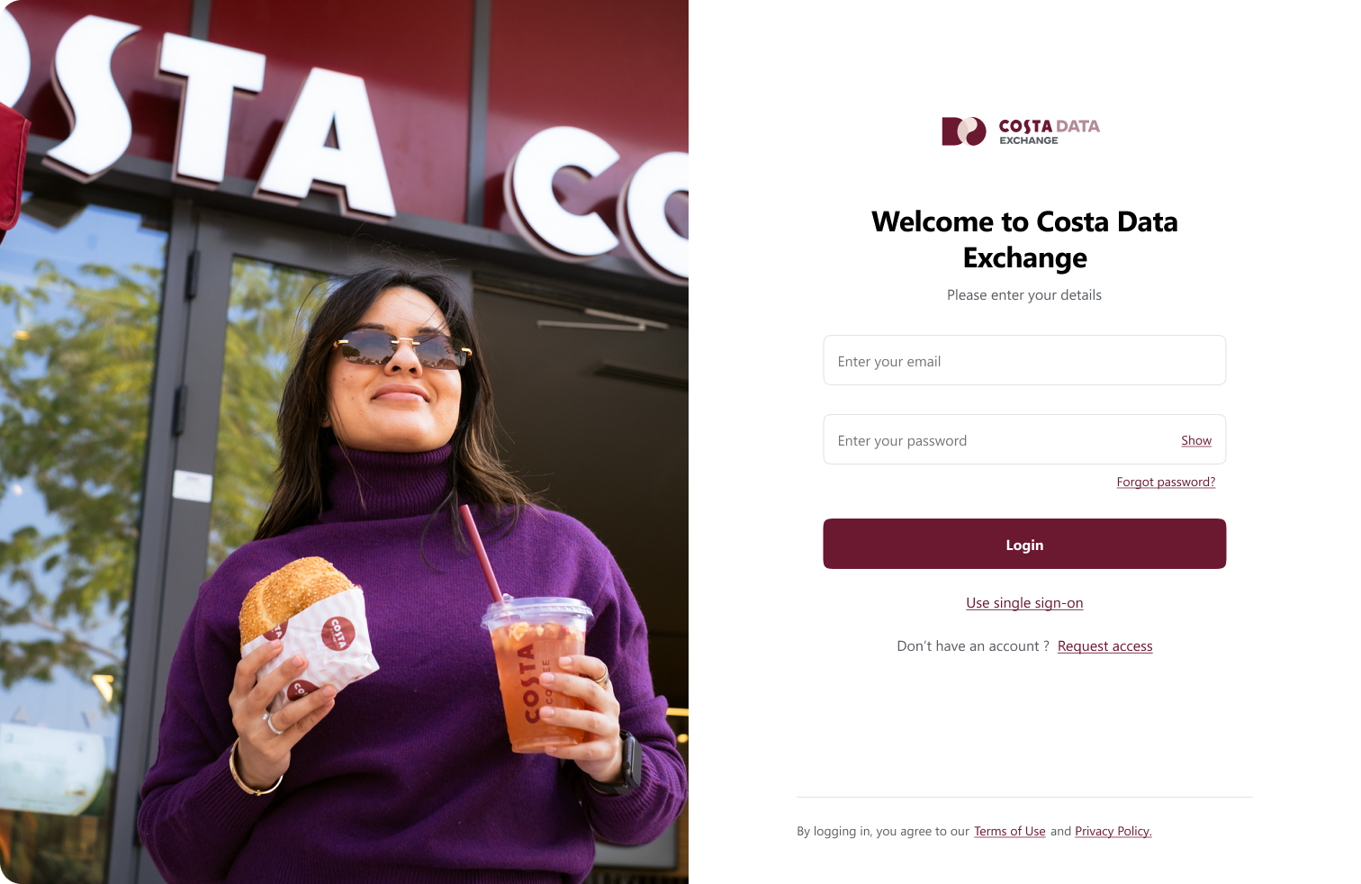Focus the Enter your email field
The height and width of the screenshot is (884, 1361).
(x=1024, y=360)
